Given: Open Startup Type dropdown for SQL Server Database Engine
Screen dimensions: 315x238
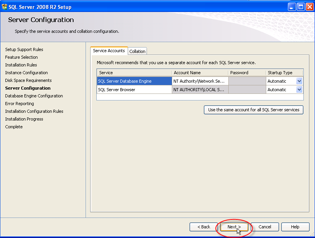Looking at the screenshot, I should [x=299, y=81].
